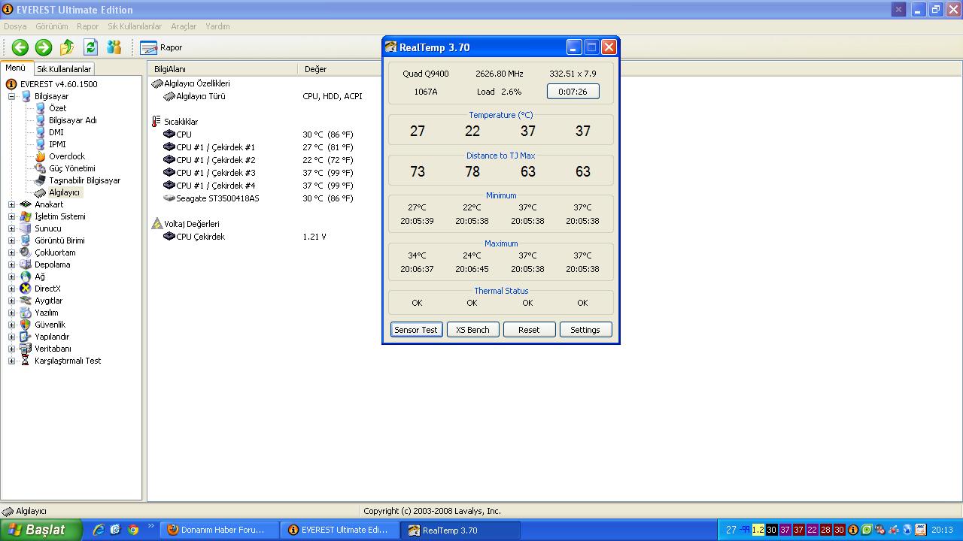
Task: Expand the İşletim Sistemi tree node
Action: [x=11, y=216]
